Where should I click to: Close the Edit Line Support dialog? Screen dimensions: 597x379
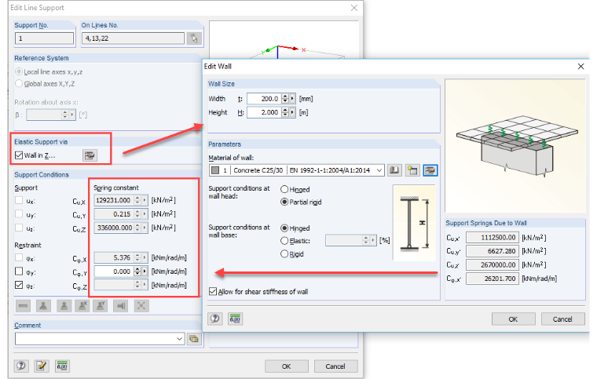point(354,8)
